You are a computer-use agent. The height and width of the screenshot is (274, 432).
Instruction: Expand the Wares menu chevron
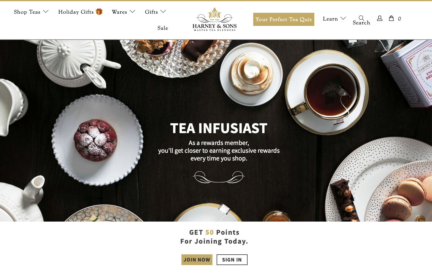pos(133,12)
